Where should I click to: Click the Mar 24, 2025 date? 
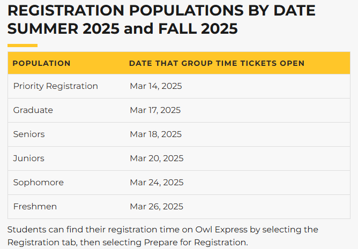pyautogui.click(x=156, y=183)
